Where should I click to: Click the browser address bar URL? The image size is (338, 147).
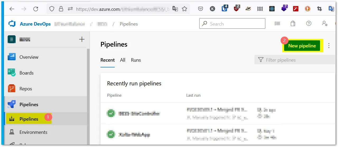(123, 9)
